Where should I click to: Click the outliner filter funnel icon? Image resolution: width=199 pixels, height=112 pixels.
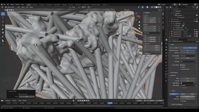click(193, 7)
